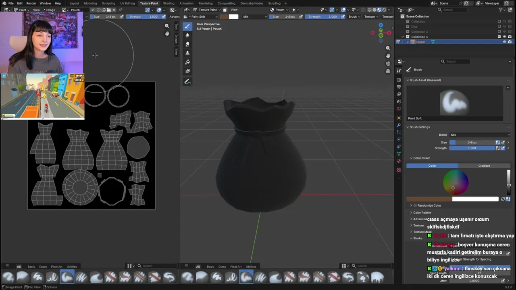Enable the Collection 3 checkbox

[x=499, y=31]
